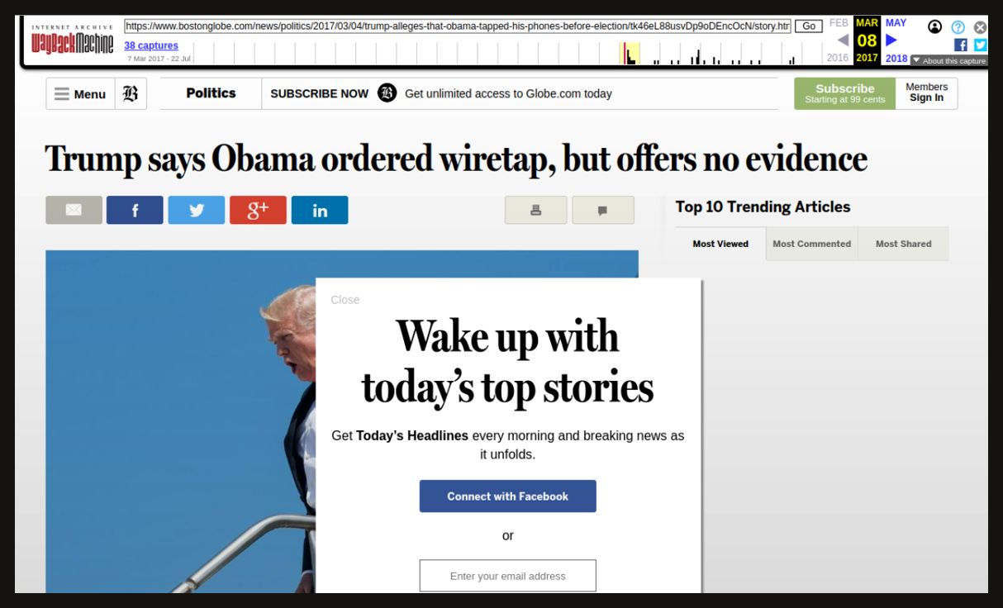Open the article comments
Viewport: 1003px width, 608px height.
point(603,210)
